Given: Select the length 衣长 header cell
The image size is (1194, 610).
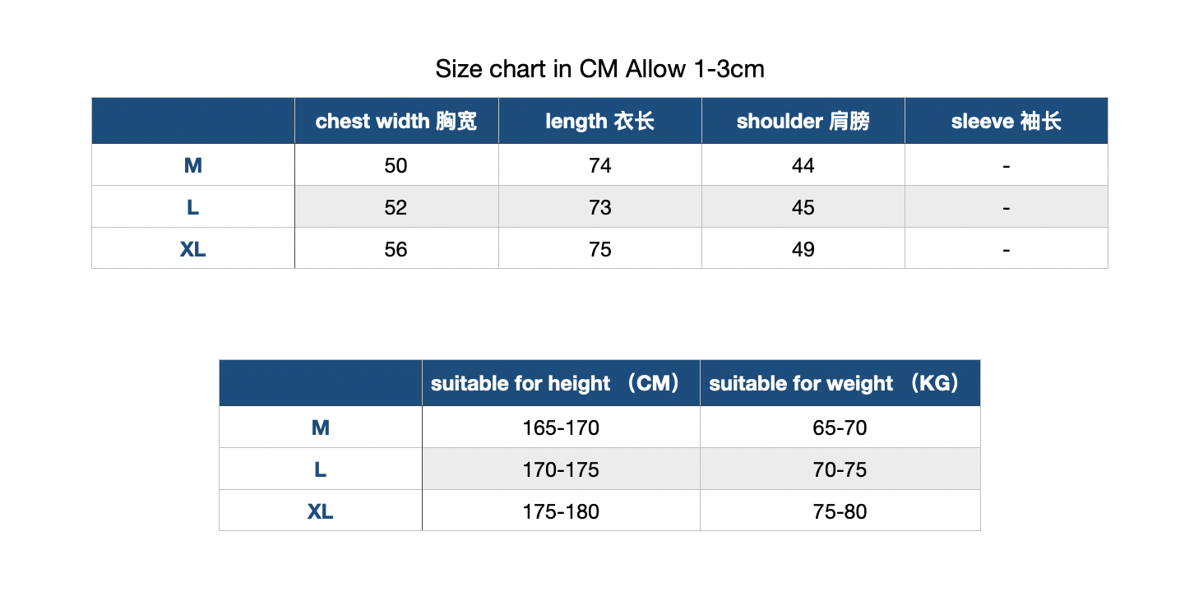Looking at the screenshot, I should (600, 121).
